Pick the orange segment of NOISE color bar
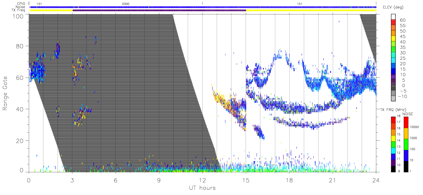The height and width of the screenshot is (195, 423). point(406,133)
